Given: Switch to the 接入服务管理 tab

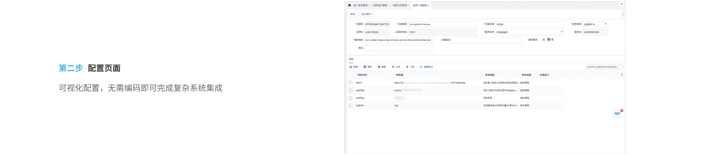Looking at the screenshot, I should (x=360, y=5).
